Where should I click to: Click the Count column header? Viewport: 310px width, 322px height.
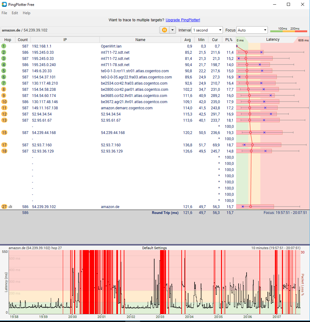[23, 40]
